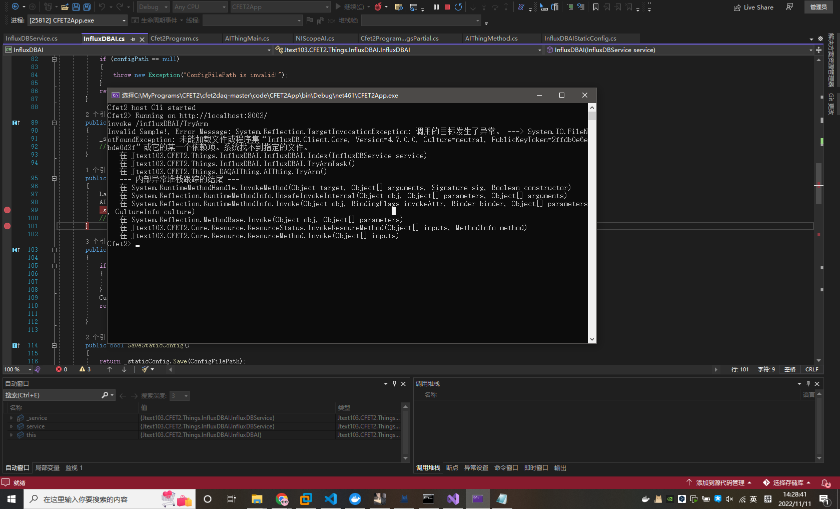The image size is (840, 509).
Task: Collapse the method at line 103
Action: point(54,250)
